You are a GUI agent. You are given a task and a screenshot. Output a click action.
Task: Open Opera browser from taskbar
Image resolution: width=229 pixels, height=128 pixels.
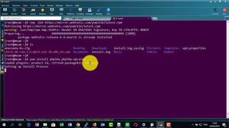click(136, 125)
